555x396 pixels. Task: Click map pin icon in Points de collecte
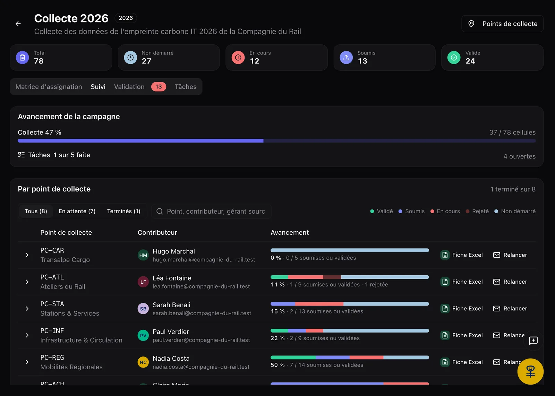click(471, 24)
